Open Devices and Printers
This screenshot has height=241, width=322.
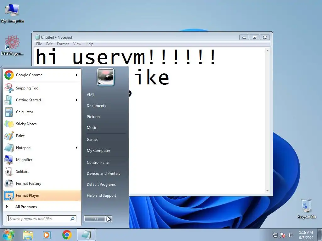click(103, 174)
